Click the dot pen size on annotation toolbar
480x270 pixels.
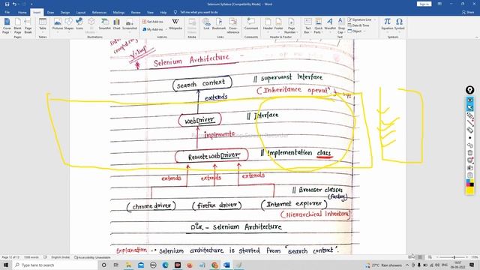[x=470, y=138]
